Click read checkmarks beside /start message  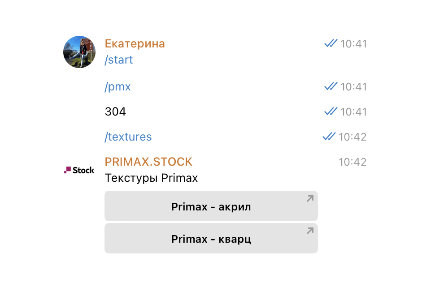coord(331,43)
